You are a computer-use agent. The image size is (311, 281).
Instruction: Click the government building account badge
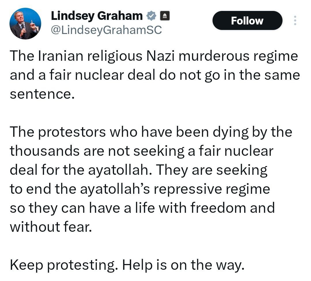pyautogui.click(x=164, y=16)
